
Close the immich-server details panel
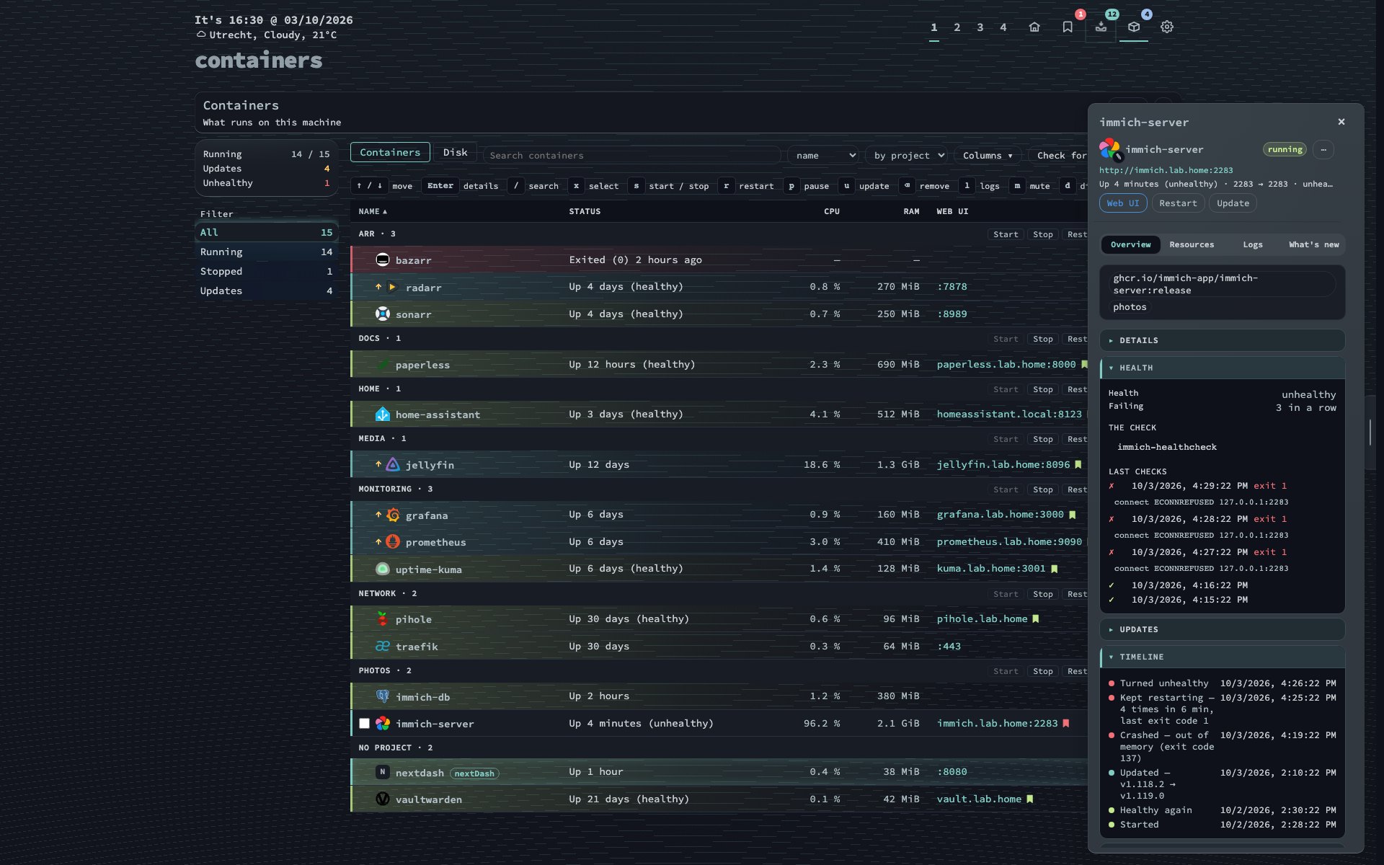[1341, 122]
